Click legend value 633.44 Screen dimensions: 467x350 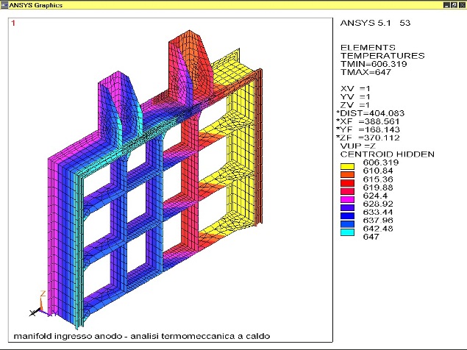(378, 212)
